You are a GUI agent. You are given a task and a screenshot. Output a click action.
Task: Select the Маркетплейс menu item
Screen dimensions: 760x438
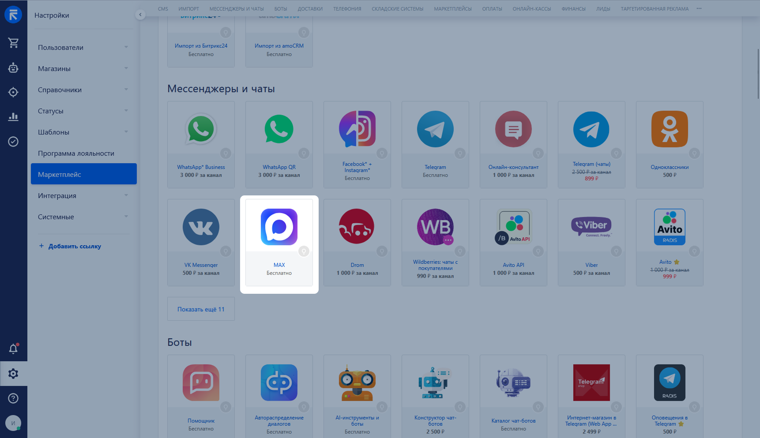pos(84,175)
